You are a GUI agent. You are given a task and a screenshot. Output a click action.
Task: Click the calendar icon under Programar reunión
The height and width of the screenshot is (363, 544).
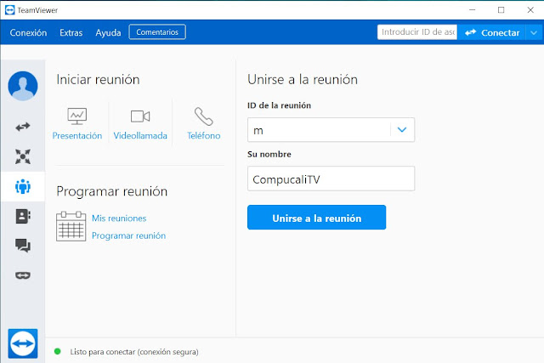tap(71, 226)
